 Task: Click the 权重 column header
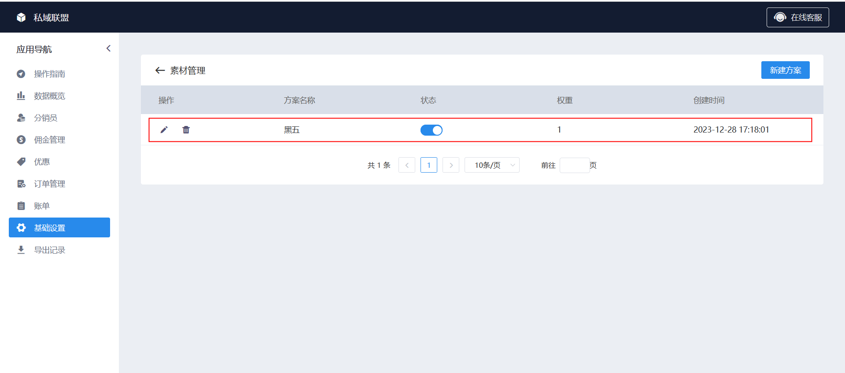click(565, 100)
